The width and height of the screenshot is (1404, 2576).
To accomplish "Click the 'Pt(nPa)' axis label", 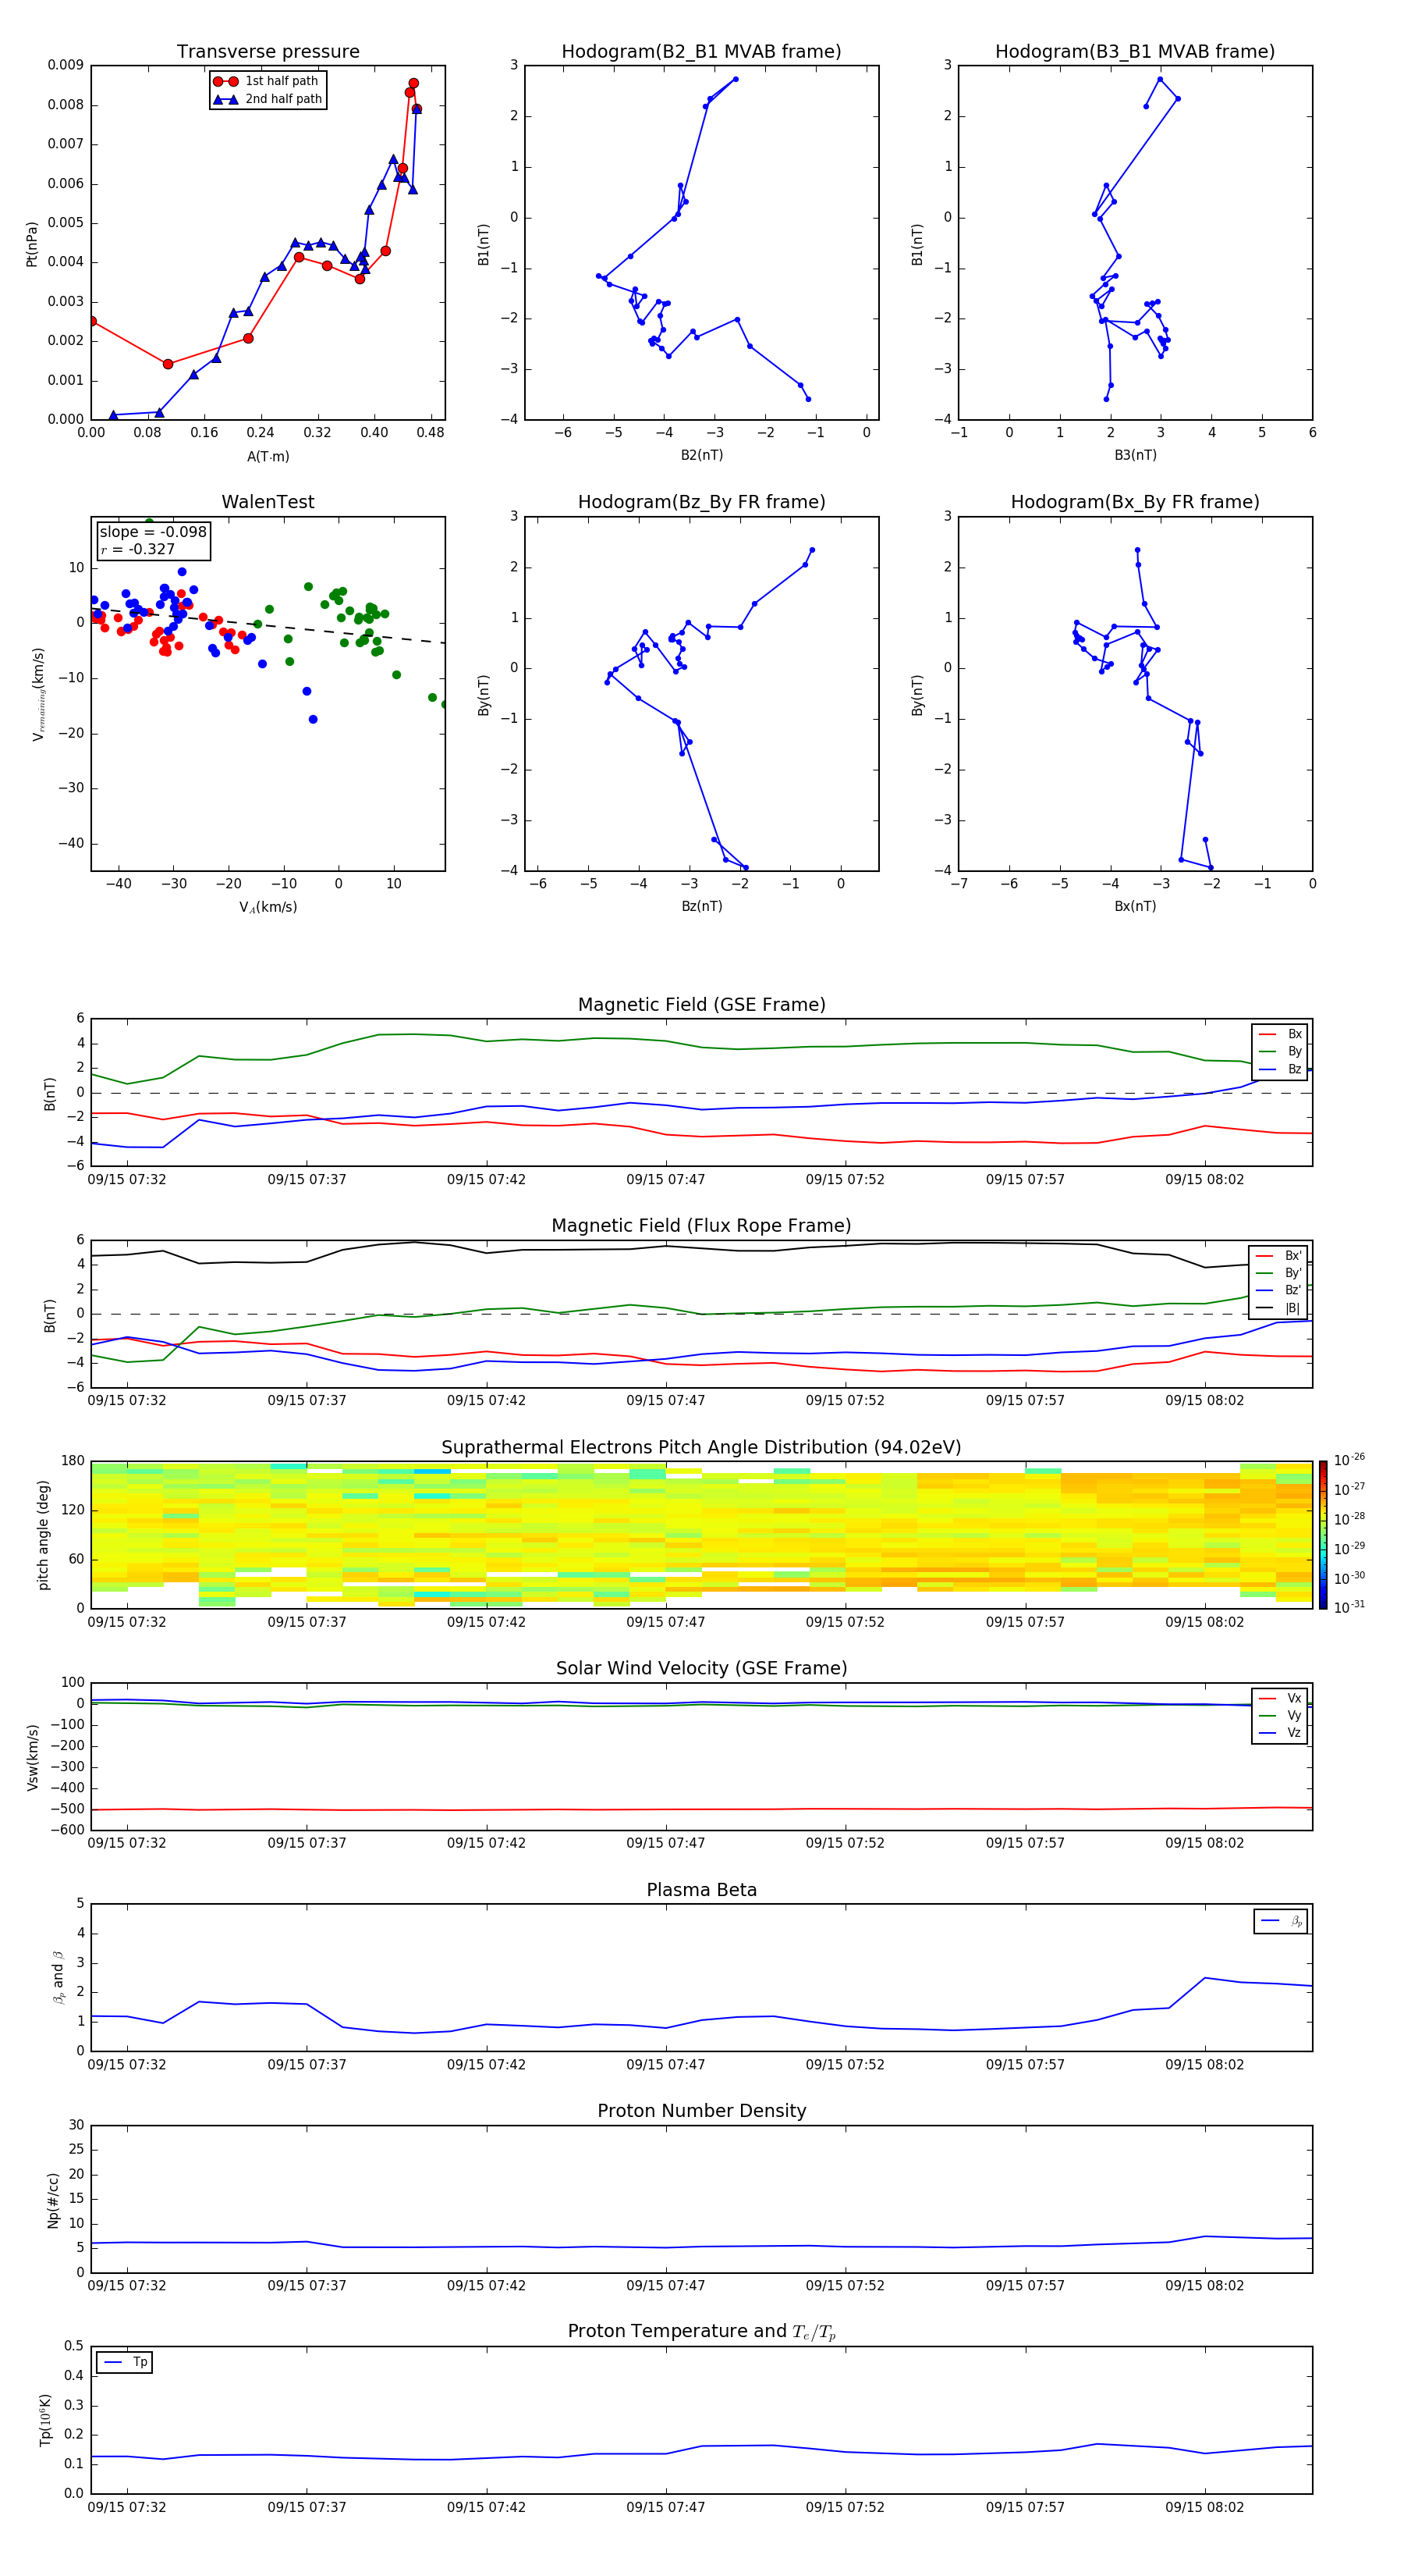I will (x=32, y=244).
